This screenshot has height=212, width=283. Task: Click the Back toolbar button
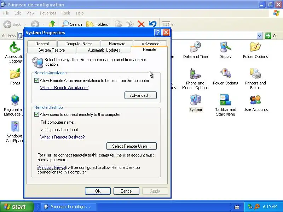tap(12, 24)
